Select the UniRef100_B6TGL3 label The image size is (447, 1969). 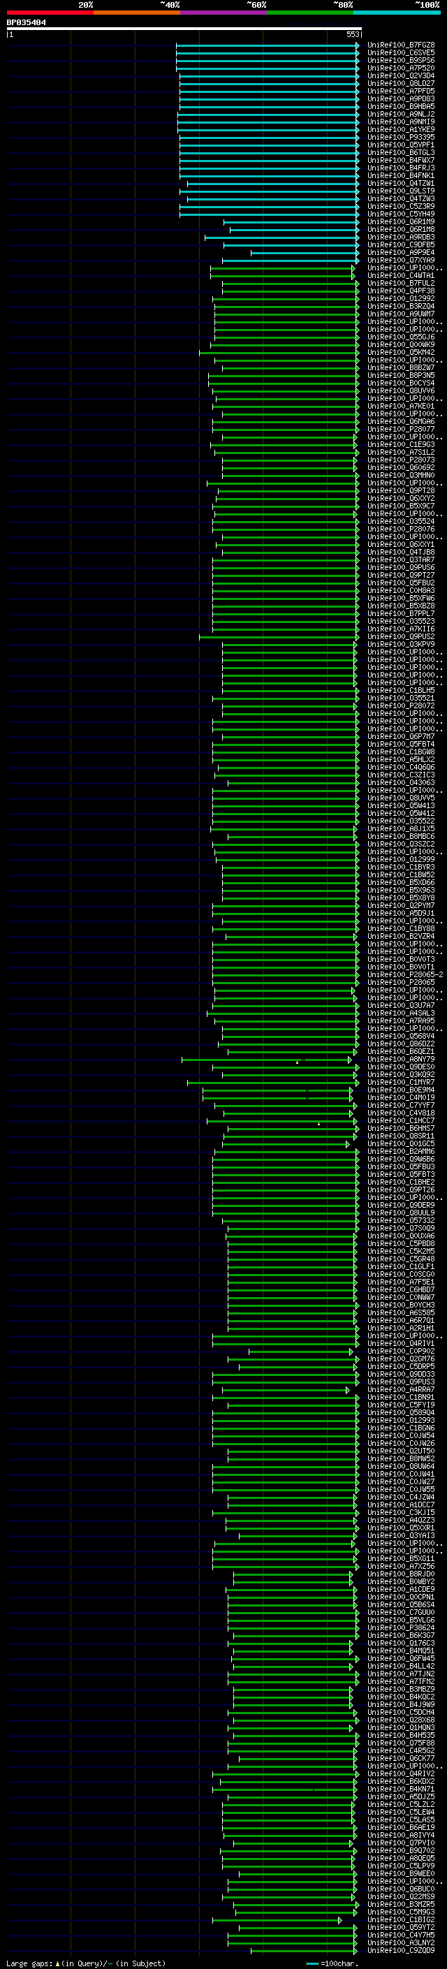[400, 153]
